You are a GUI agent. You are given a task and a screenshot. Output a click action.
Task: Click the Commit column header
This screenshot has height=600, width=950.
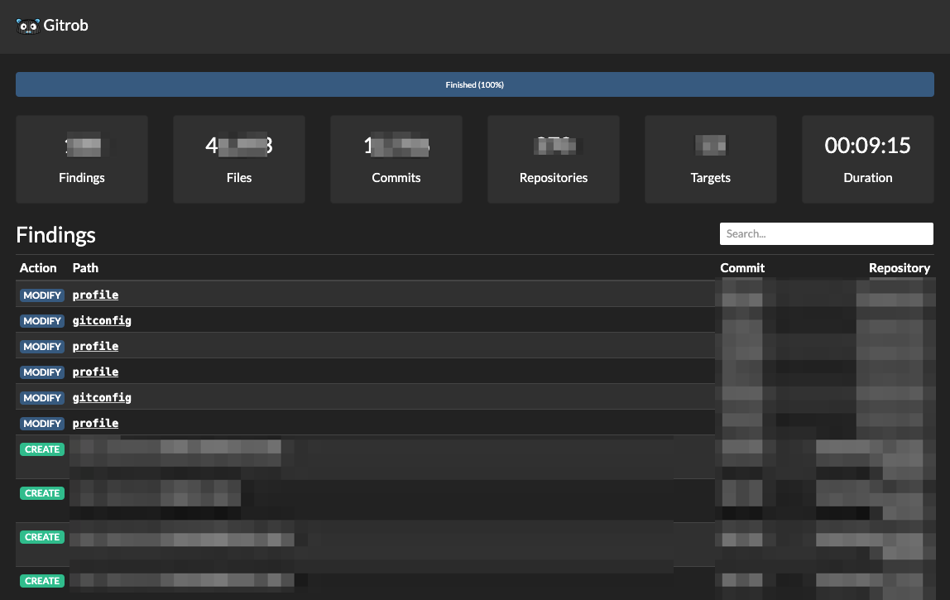(742, 268)
